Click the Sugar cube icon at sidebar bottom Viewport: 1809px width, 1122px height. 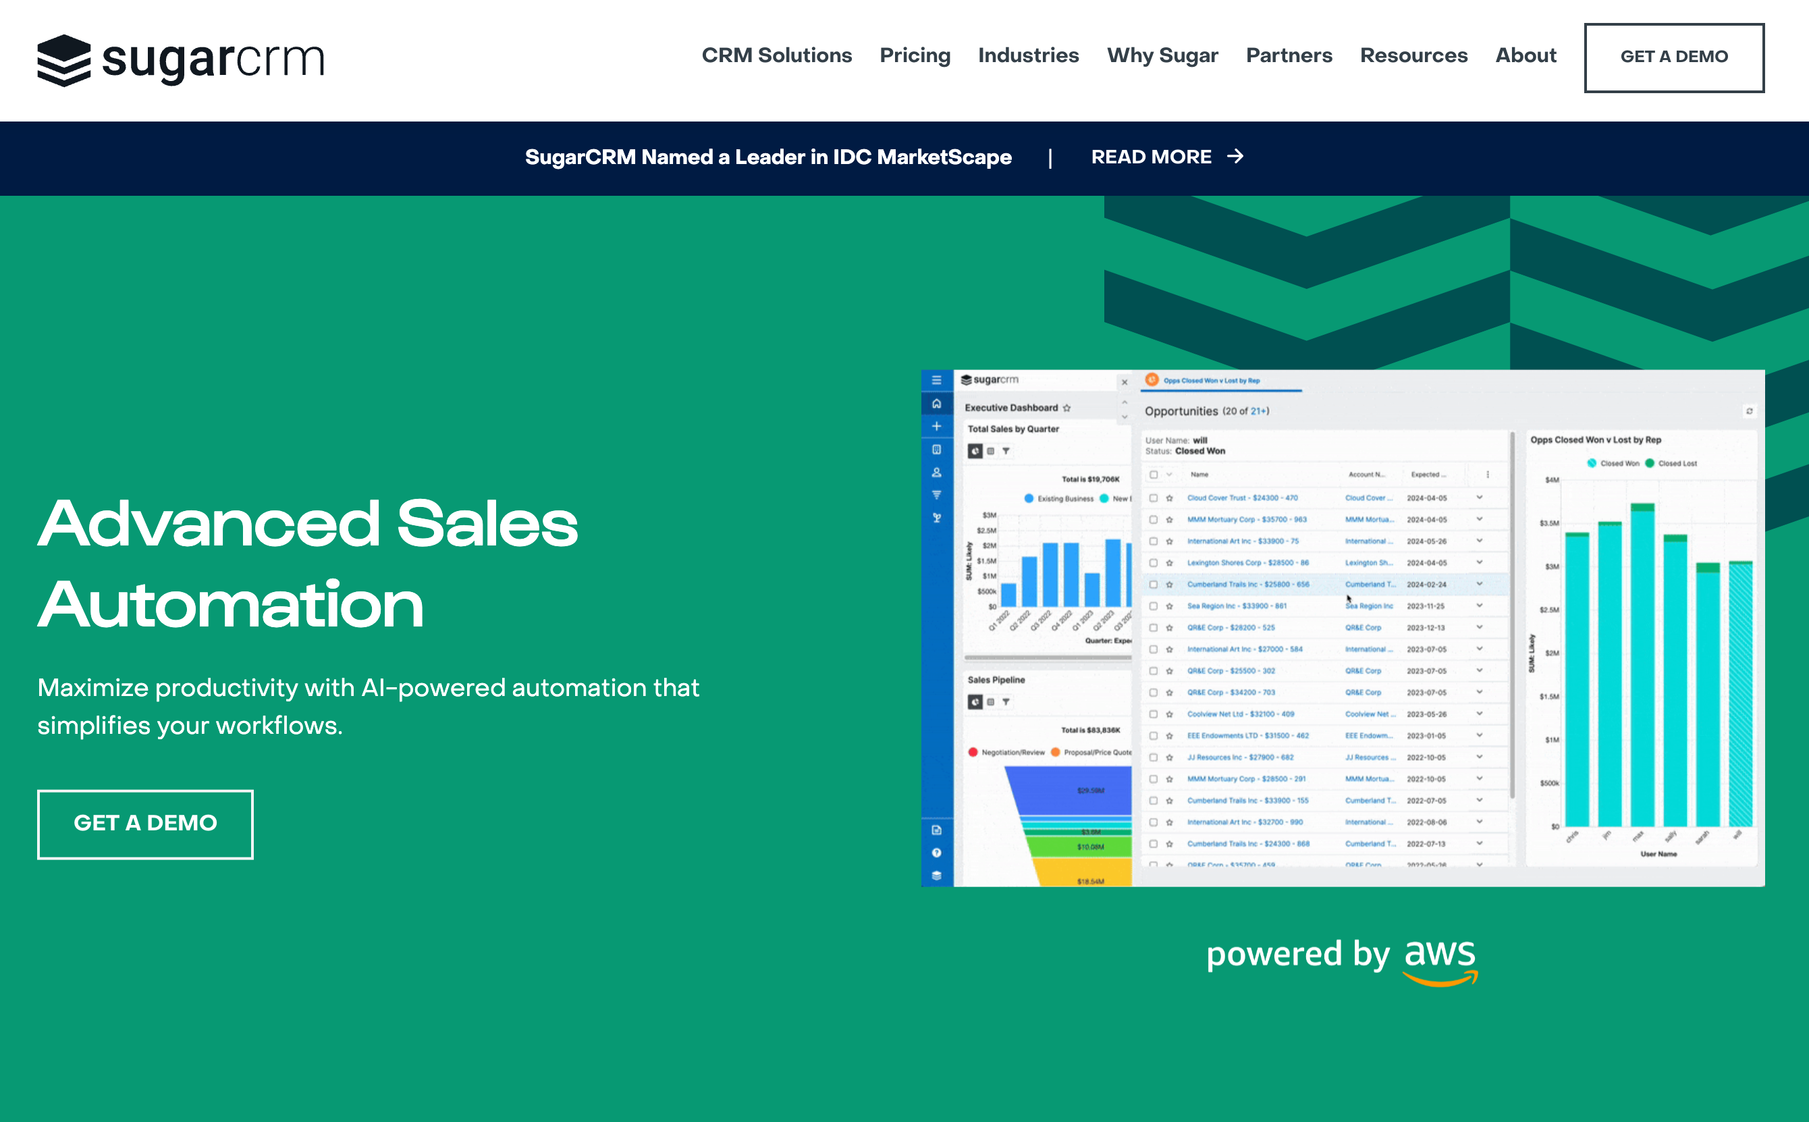pos(936,876)
